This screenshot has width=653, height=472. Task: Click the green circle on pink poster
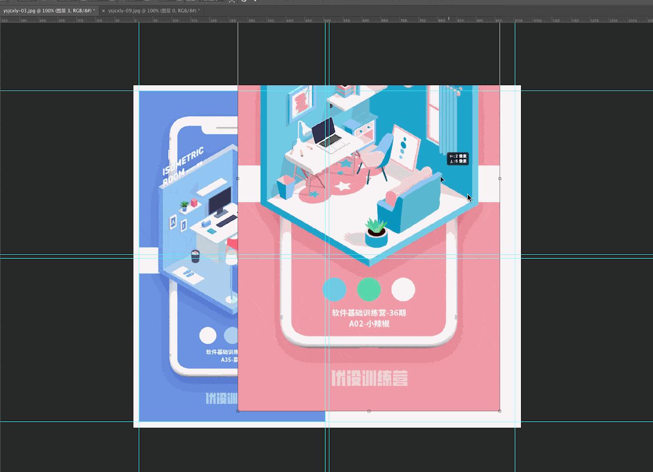pos(369,289)
